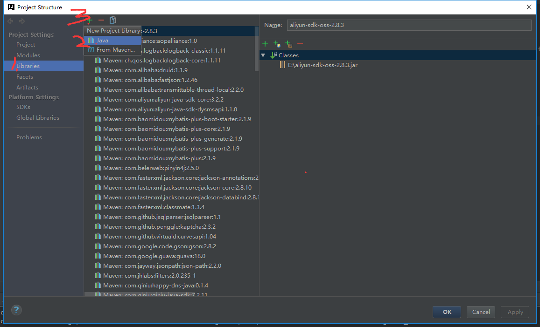540x327 pixels.
Task: Open Global Libraries settings
Action: [37, 117]
